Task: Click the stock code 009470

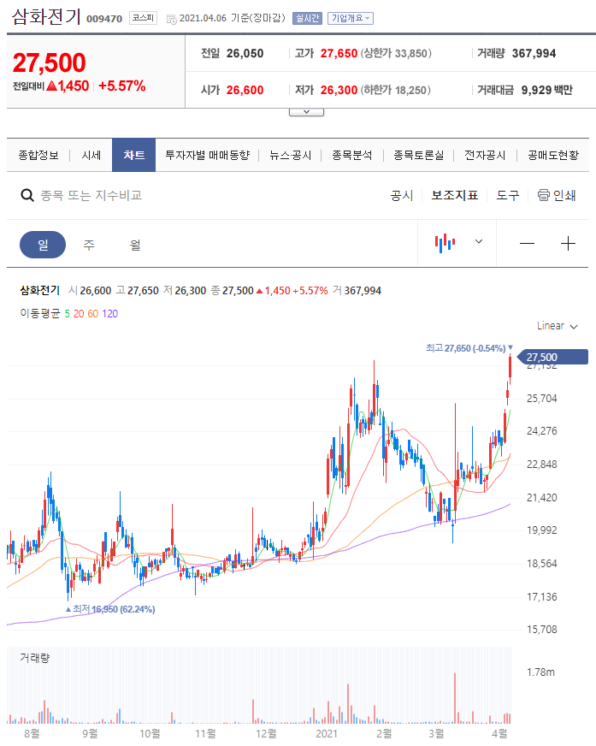Action: pyautogui.click(x=104, y=19)
